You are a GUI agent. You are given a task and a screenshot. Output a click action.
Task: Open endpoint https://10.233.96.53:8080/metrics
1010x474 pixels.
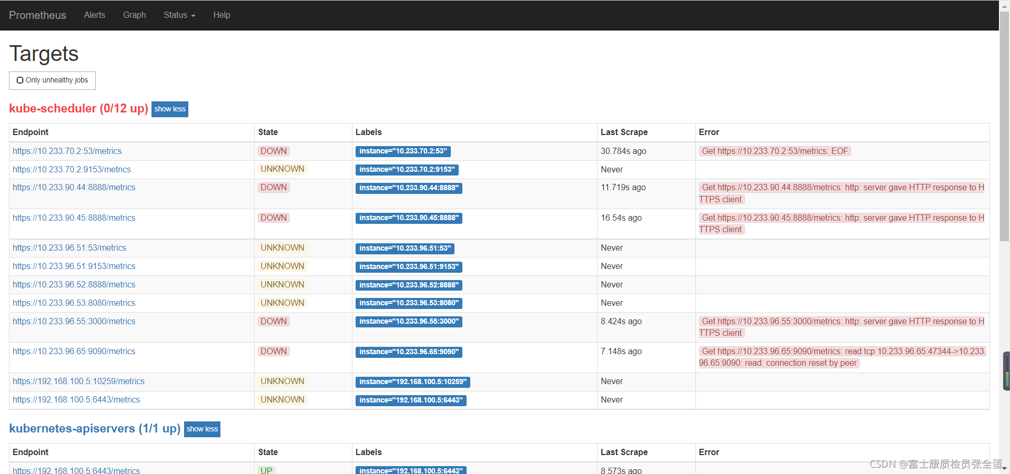pos(74,303)
